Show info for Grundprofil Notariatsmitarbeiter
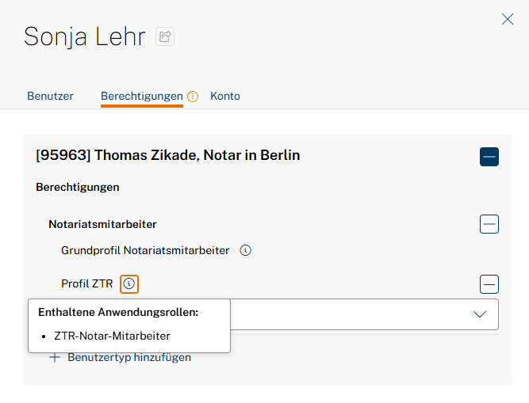Viewport: 529px width, 403px height. (246, 250)
